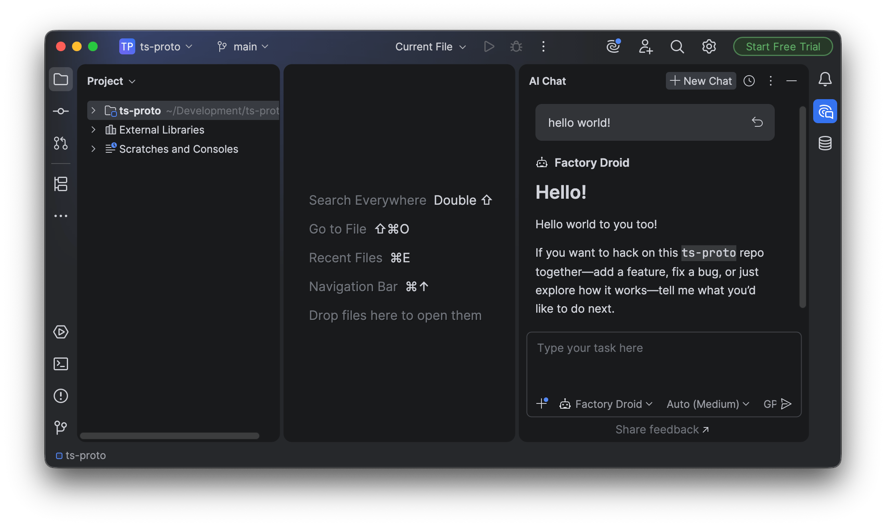Click the 'Recent Files' hint text
Screen dimensions: 886x527
point(345,258)
